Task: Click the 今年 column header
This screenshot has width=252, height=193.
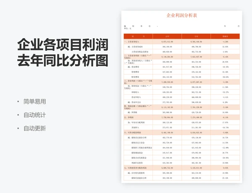Action: (196, 37)
